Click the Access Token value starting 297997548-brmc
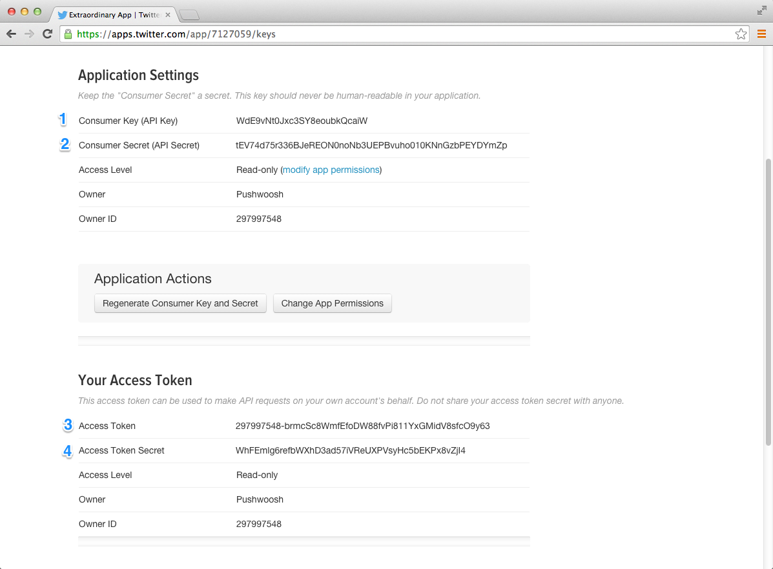This screenshot has width=773, height=569. point(363,426)
